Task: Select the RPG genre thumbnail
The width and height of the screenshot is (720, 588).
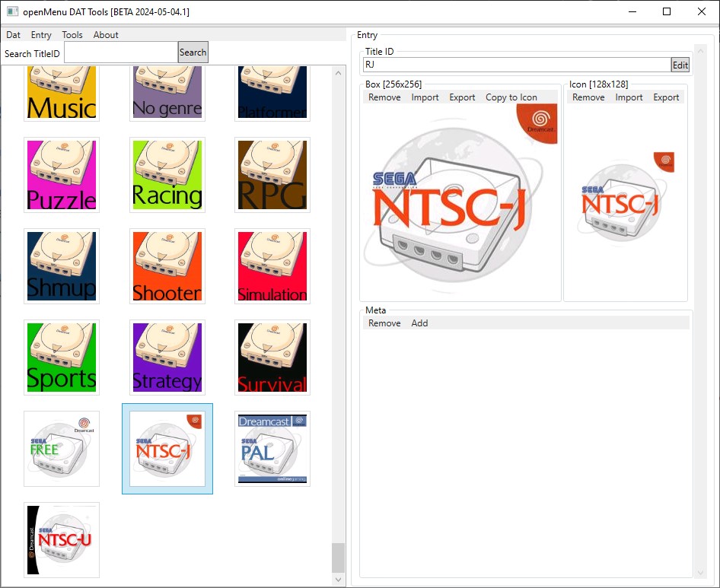Action: click(x=272, y=175)
